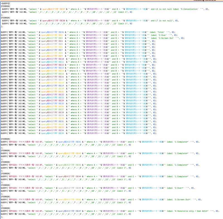Click the '1.Complete*' label on the $C41 line
223x219 pixels.
point(181,142)
